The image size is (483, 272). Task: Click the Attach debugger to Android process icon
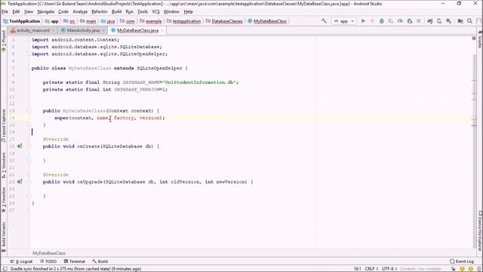[x=409, y=21]
